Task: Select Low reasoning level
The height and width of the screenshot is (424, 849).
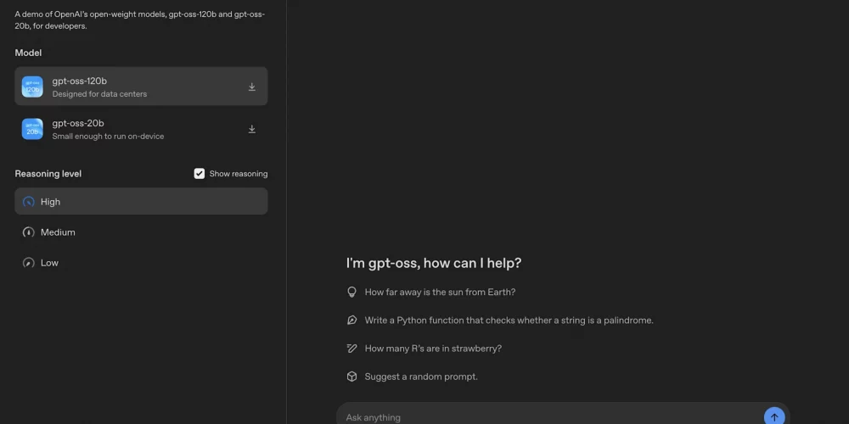Action: tap(141, 263)
